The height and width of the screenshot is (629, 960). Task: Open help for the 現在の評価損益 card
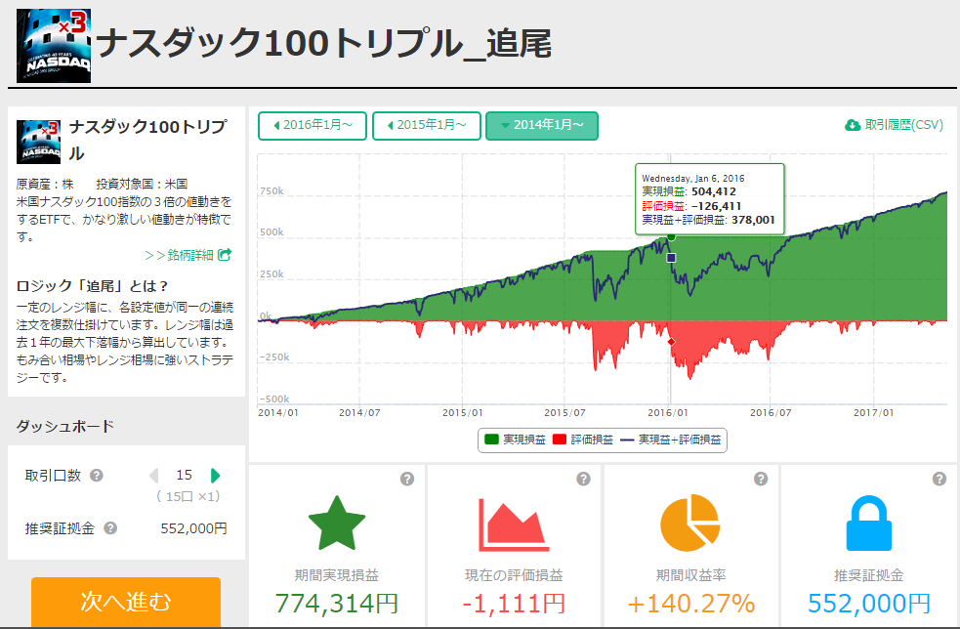[583, 479]
